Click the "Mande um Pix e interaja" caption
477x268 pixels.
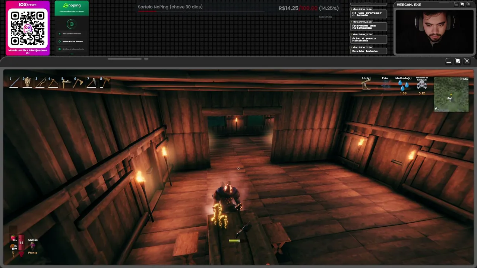[x=28, y=52]
